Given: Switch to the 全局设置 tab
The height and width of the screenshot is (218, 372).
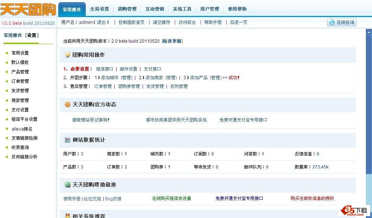Looking at the screenshot, I should point(99,9).
